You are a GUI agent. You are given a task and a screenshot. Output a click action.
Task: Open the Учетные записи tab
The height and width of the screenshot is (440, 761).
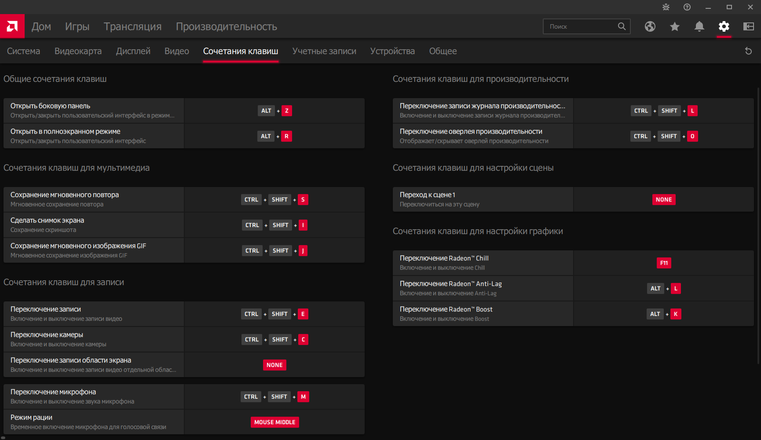click(324, 51)
